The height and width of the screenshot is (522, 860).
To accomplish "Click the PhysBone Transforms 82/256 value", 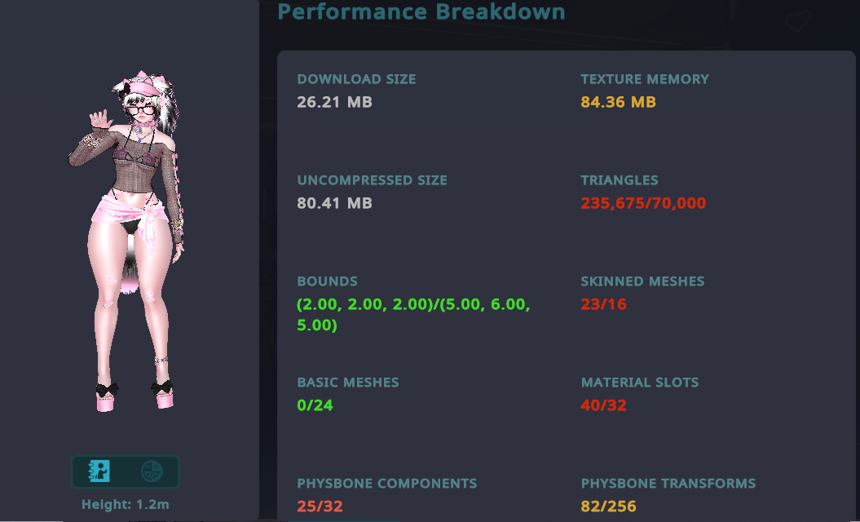I will click(x=608, y=507).
